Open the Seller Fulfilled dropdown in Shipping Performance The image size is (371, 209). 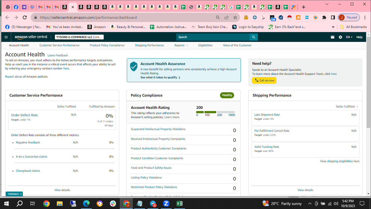(x=347, y=106)
